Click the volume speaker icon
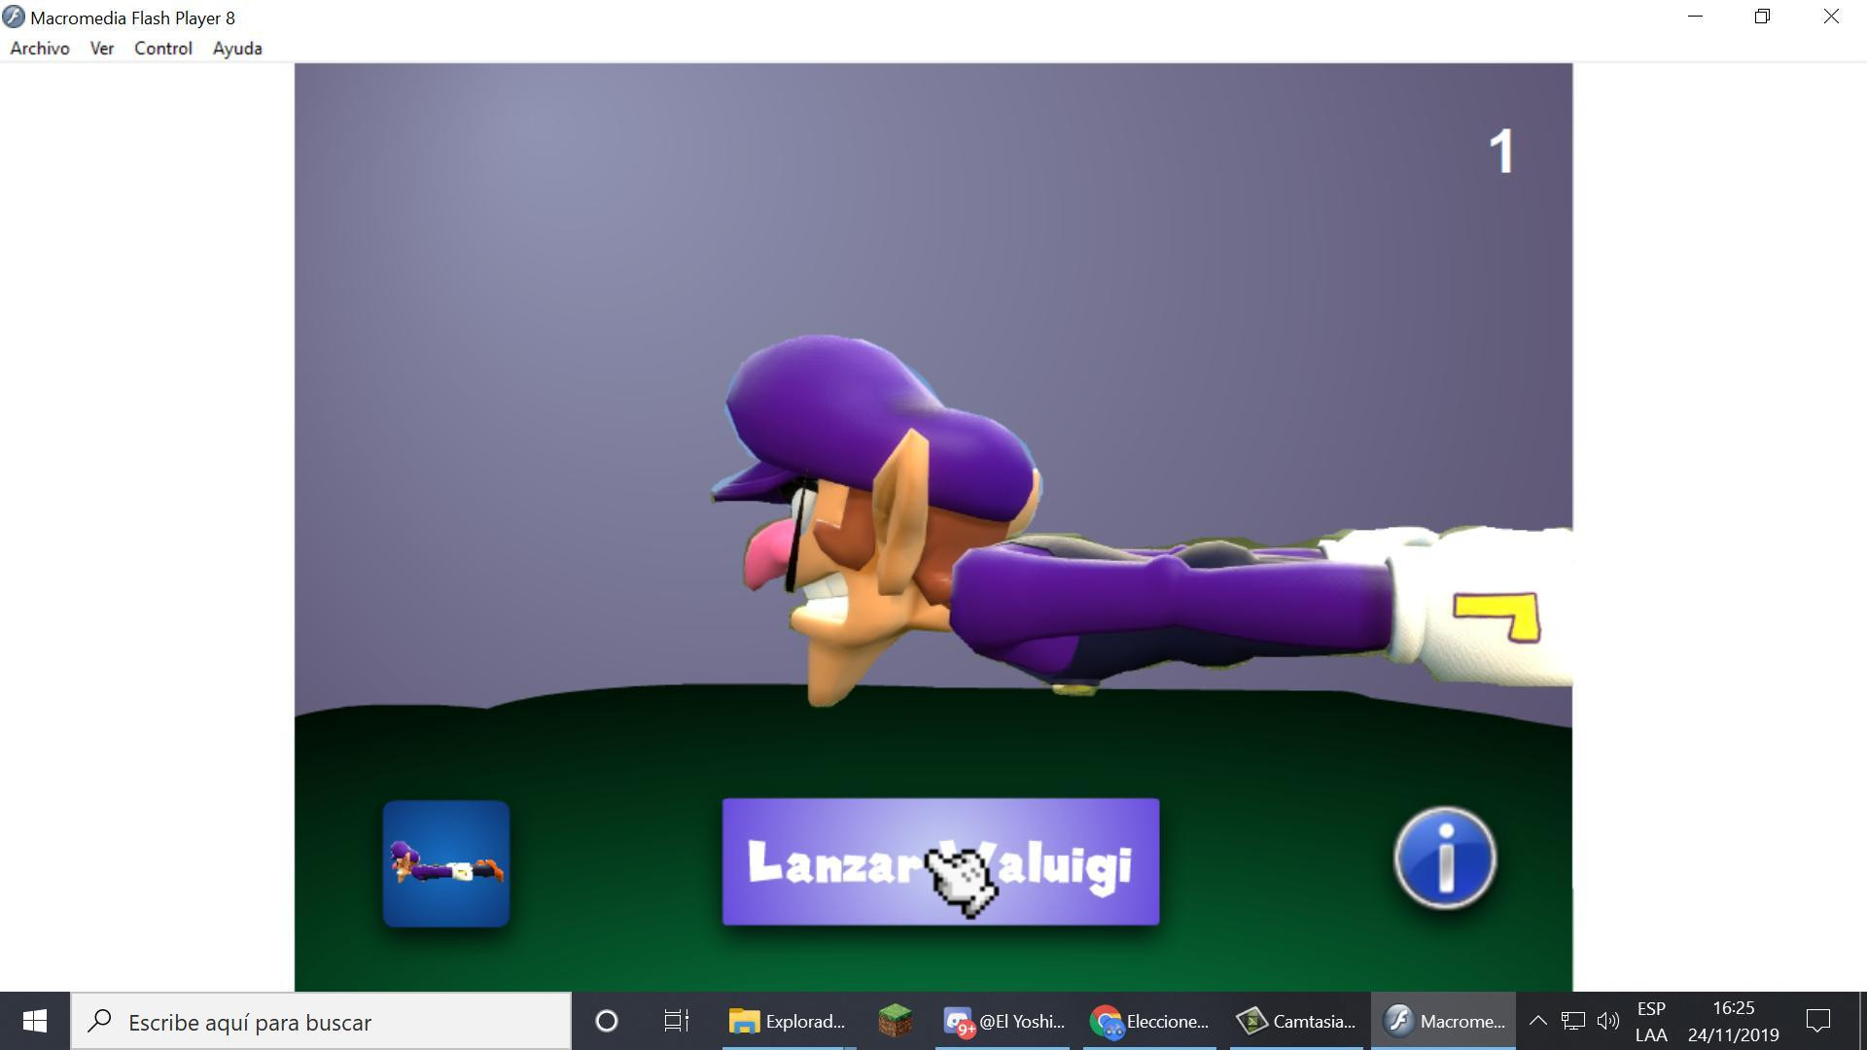 pyautogui.click(x=1608, y=1021)
